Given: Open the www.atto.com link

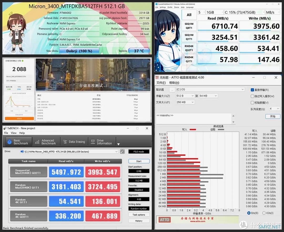Looking at the screenshot, I should coord(197,221).
